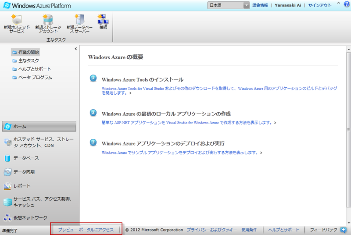Open プライバシーおよびクッキー link
The width and height of the screenshot is (351, 235).
(212, 230)
